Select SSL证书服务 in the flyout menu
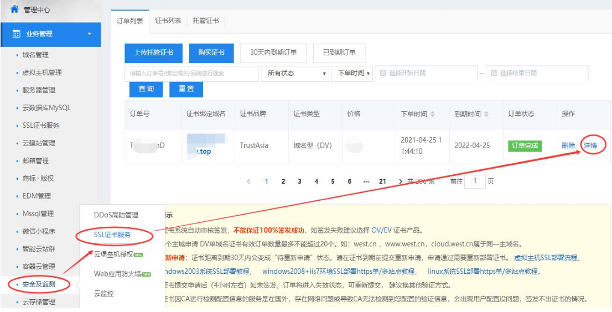This screenshot has width=612, height=312. click(112, 235)
